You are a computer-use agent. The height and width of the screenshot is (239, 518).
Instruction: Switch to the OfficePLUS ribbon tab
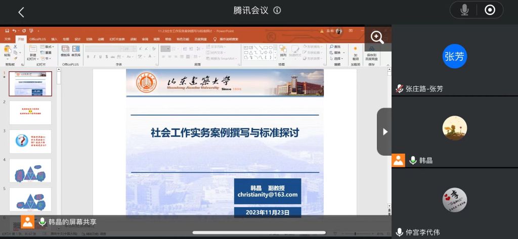coord(37,39)
